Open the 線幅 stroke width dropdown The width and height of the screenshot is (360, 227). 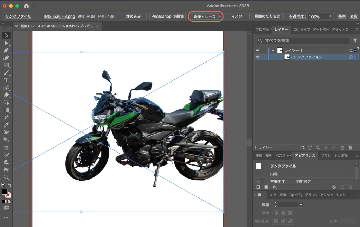pos(301,205)
